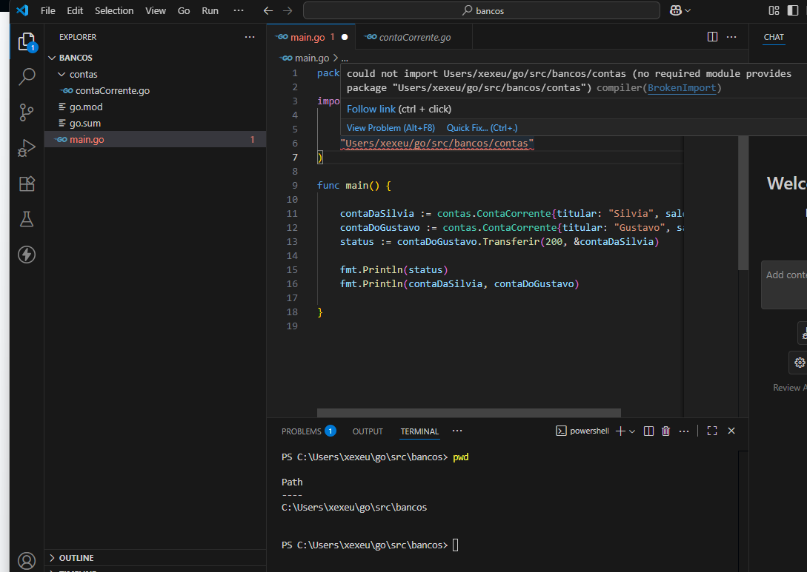Screen dimensions: 807x572
Task: Open more panel tabs ellipsis
Action: tap(457, 431)
